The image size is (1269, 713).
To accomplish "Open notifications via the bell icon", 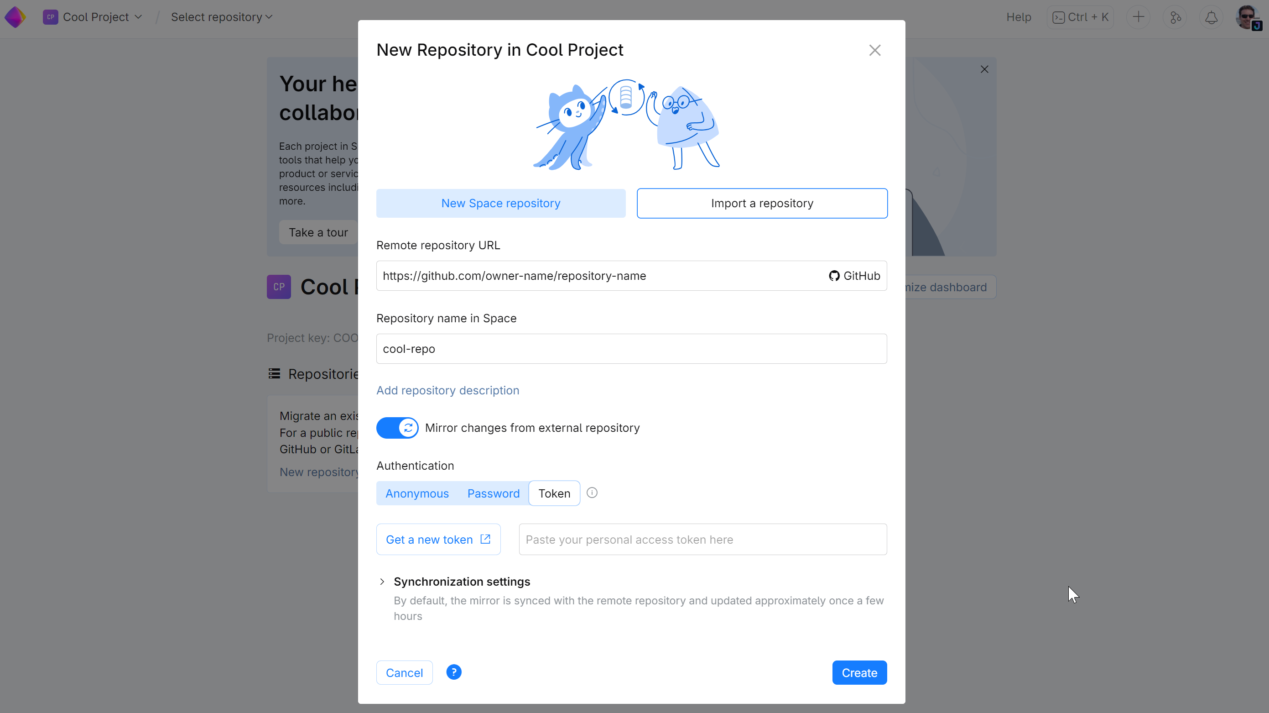I will pyautogui.click(x=1211, y=16).
